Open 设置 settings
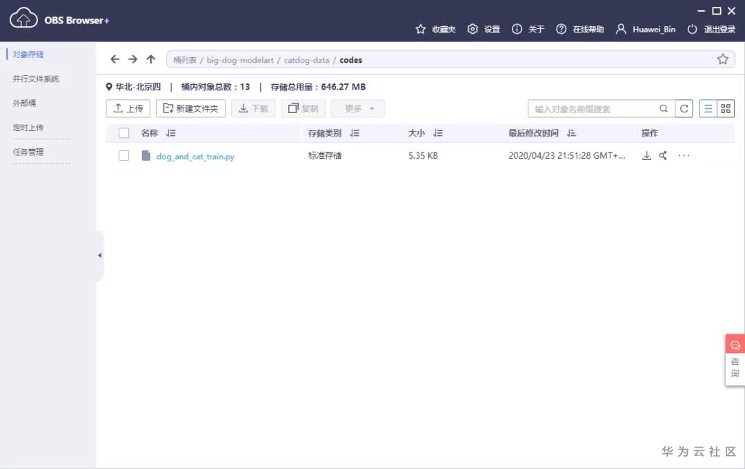This screenshot has width=745, height=469. tap(484, 29)
